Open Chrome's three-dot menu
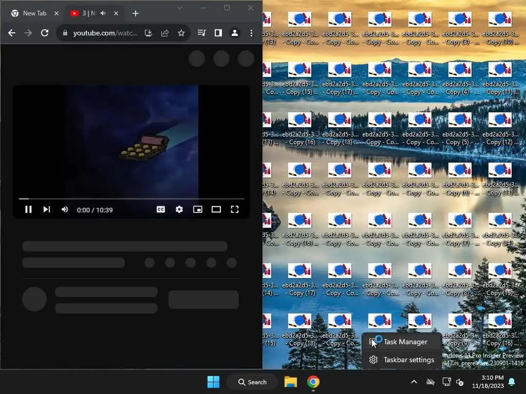Screen dimensions: 526x394 251,33
